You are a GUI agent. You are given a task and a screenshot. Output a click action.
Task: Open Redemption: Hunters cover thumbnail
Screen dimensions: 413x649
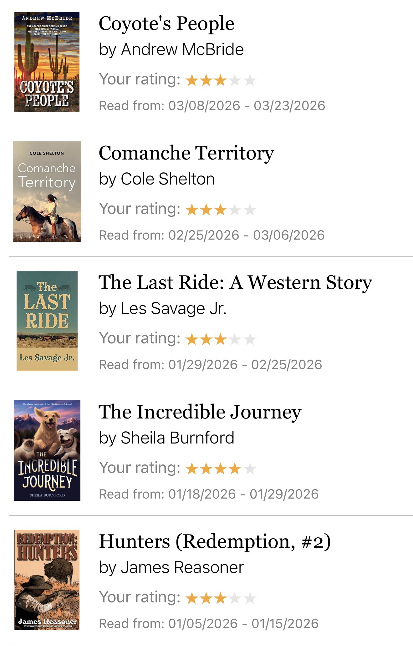47,580
